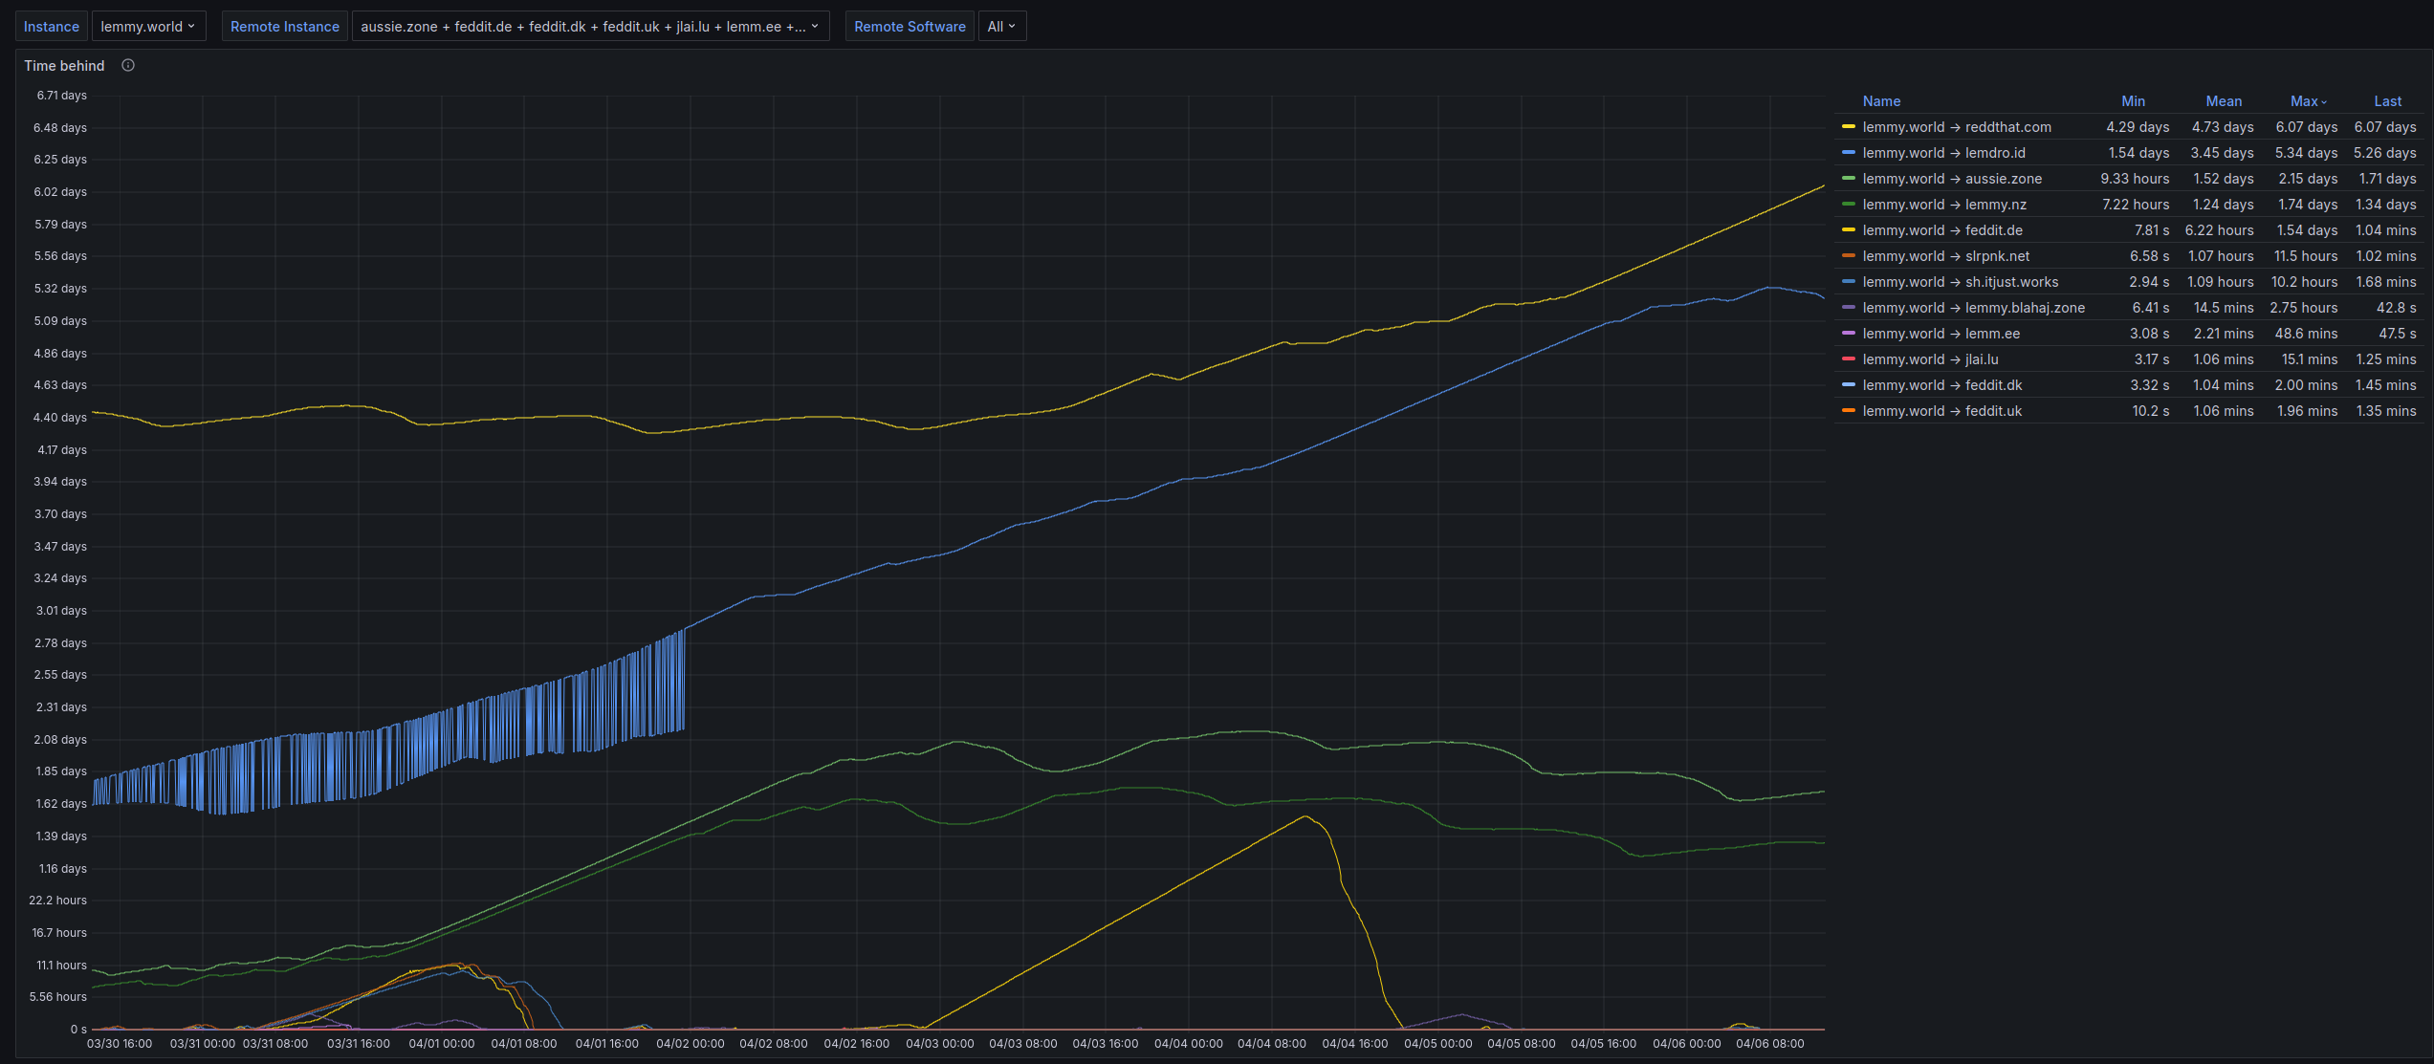Isolate the lemmy.world → lemm.ee series
The image size is (2434, 1064).
pyautogui.click(x=1941, y=334)
